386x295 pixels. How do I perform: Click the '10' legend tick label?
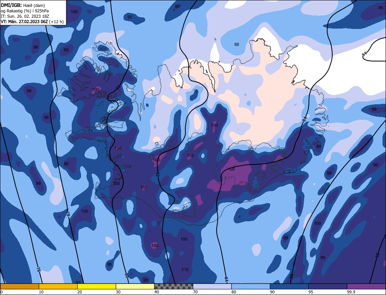[x=41, y=292]
